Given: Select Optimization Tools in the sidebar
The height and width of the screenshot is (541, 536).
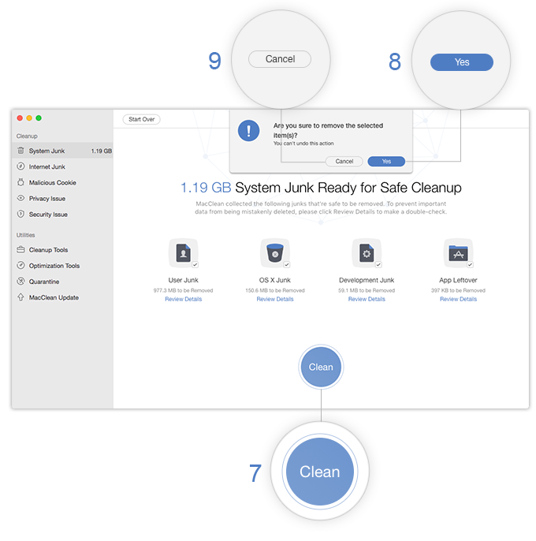Looking at the screenshot, I should (54, 266).
